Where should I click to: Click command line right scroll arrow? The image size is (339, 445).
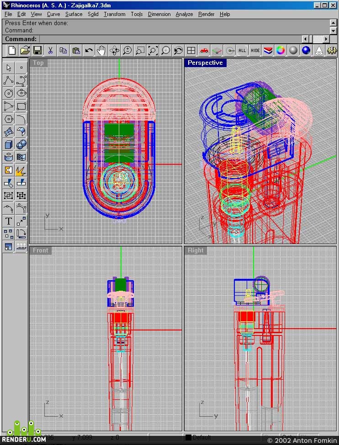coord(326,39)
